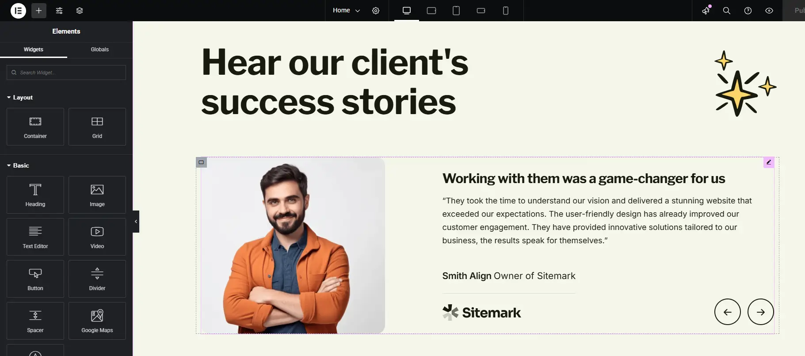Switch to tablet portrait preview
The width and height of the screenshot is (805, 356).
[456, 11]
